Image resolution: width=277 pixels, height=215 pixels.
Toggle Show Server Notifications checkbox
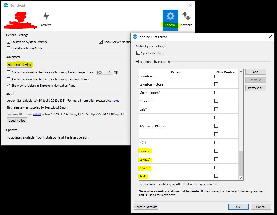pos(101,42)
